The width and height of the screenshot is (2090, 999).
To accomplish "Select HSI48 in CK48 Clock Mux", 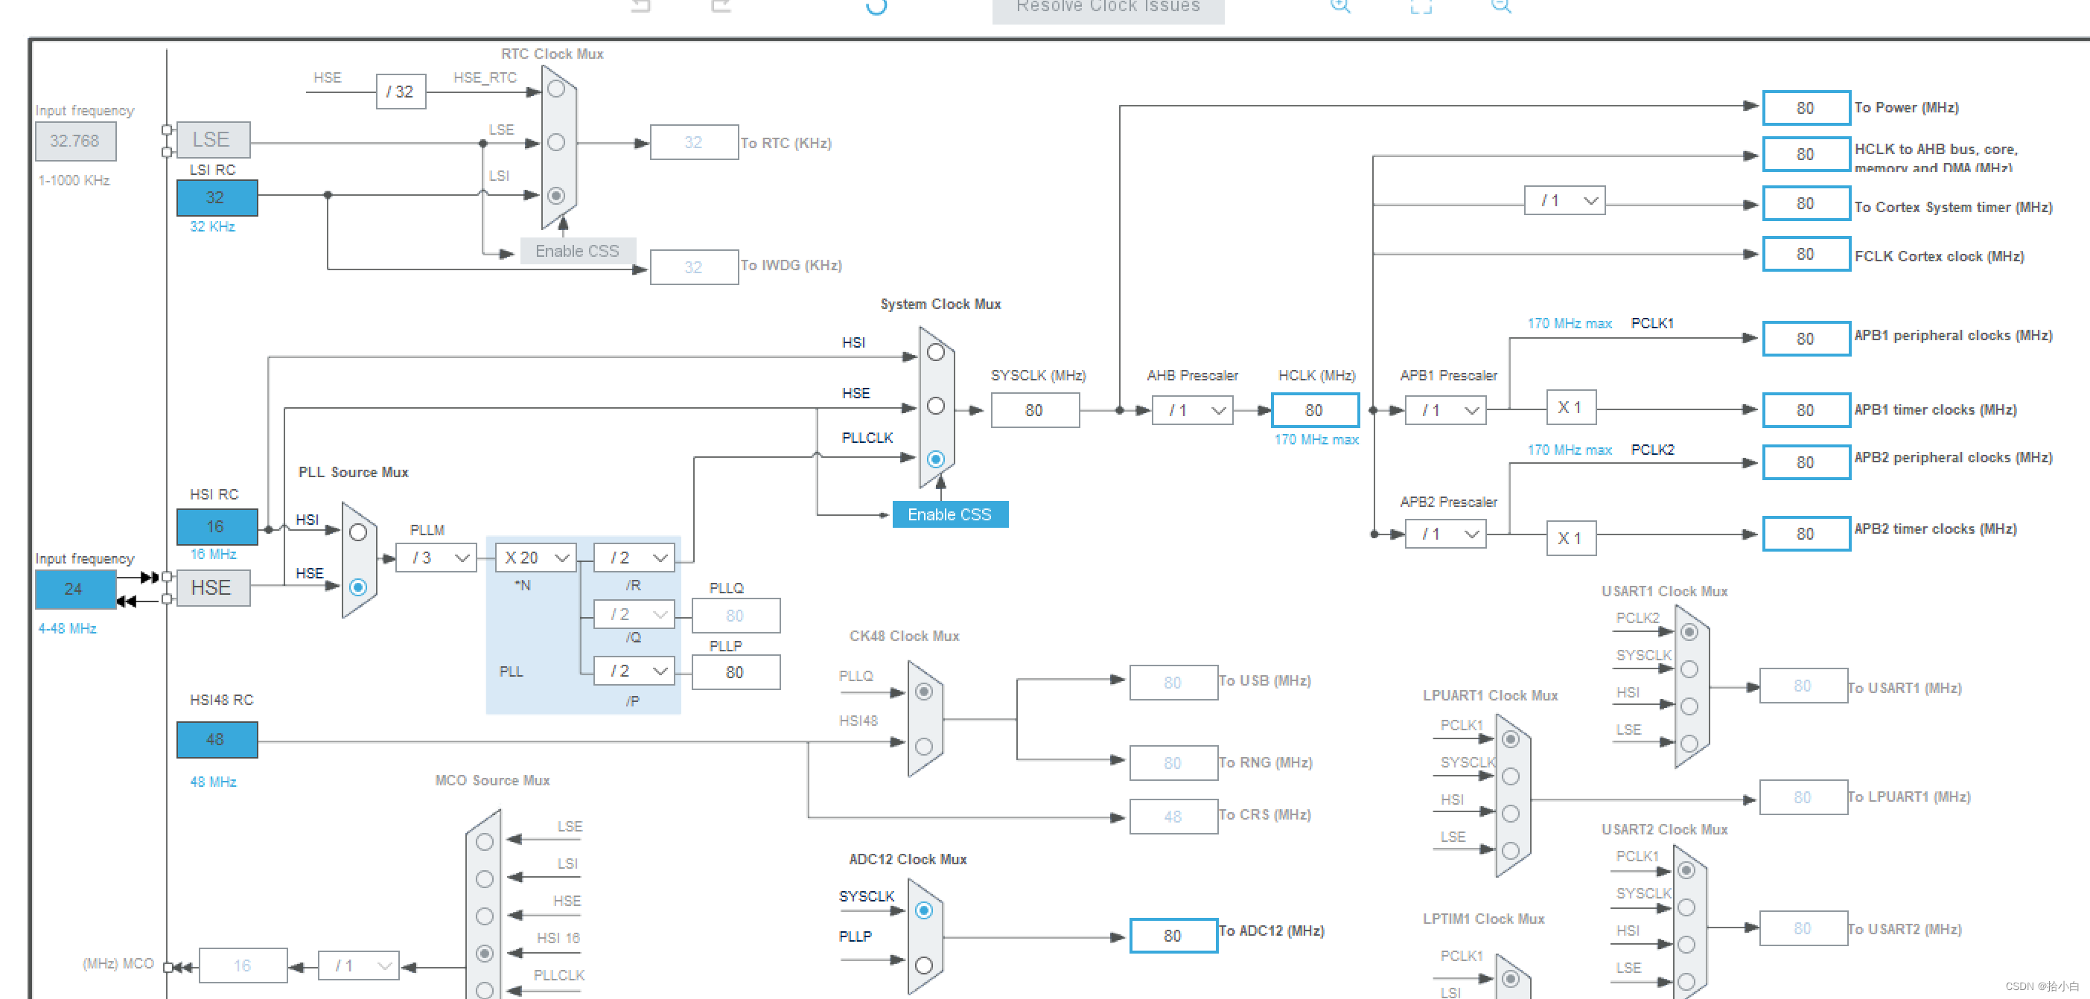I will [923, 746].
